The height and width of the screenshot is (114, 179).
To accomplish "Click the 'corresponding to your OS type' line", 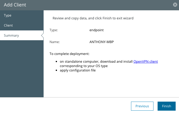I will pyautogui.click(x=84, y=66).
